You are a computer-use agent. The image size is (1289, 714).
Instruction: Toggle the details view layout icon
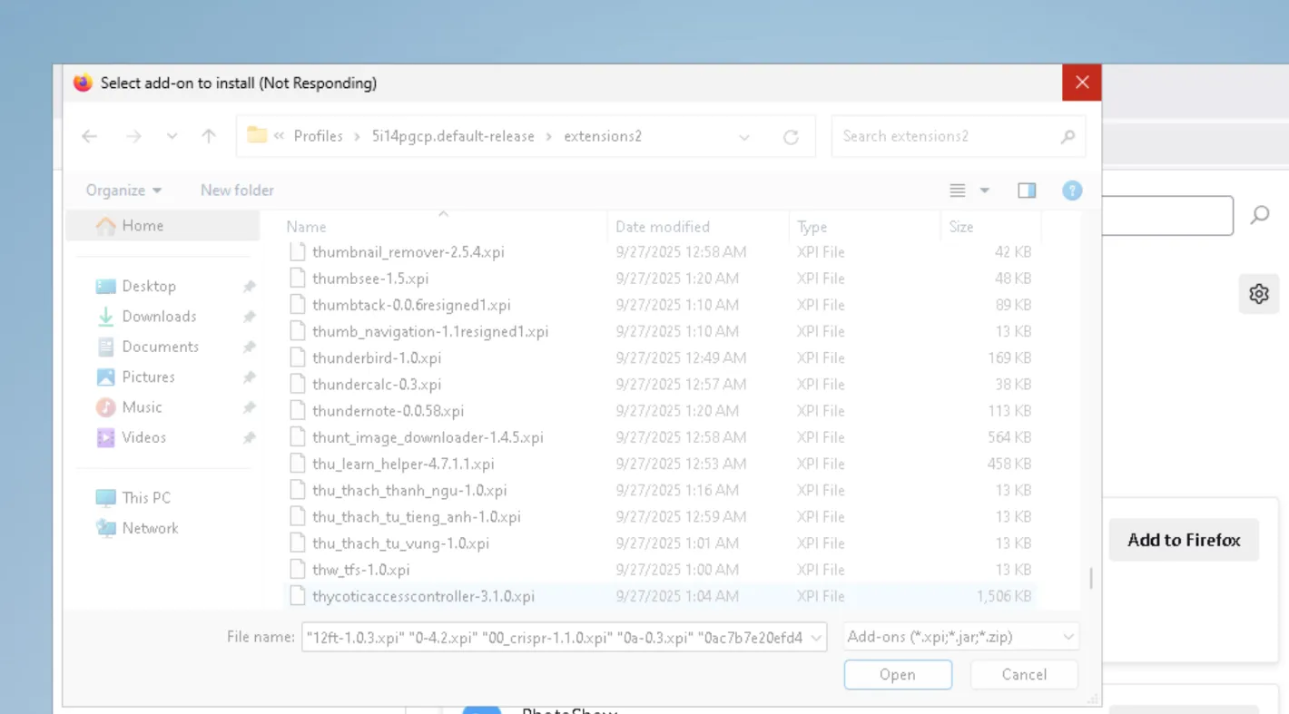pyautogui.click(x=957, y=191)
